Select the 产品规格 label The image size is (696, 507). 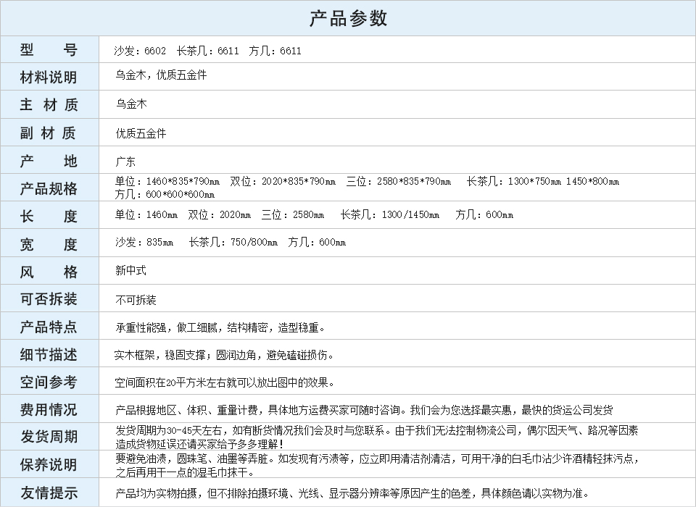click(x=49, y=188)
